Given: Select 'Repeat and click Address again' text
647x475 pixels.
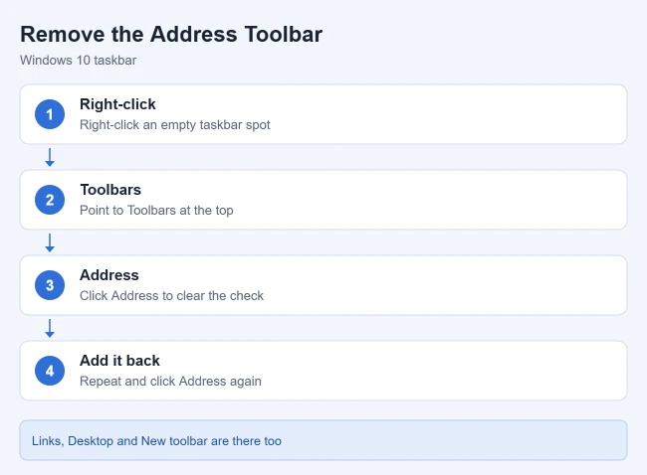Looking at the screenshot, I should pos(170,381).
